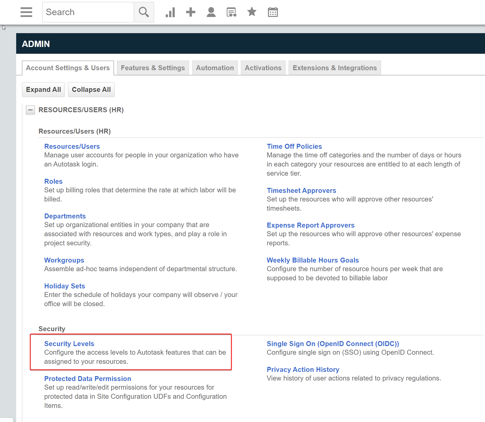
Task: Open the calendar icon
Action: click(x=273, y=12)
